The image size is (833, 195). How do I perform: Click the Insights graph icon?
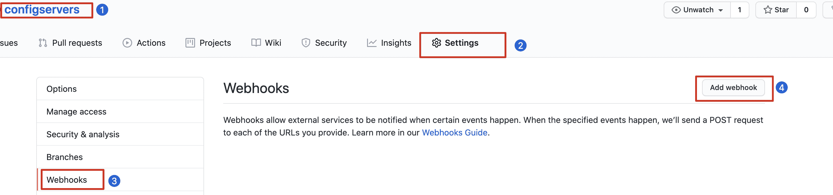tap(372, 43)
